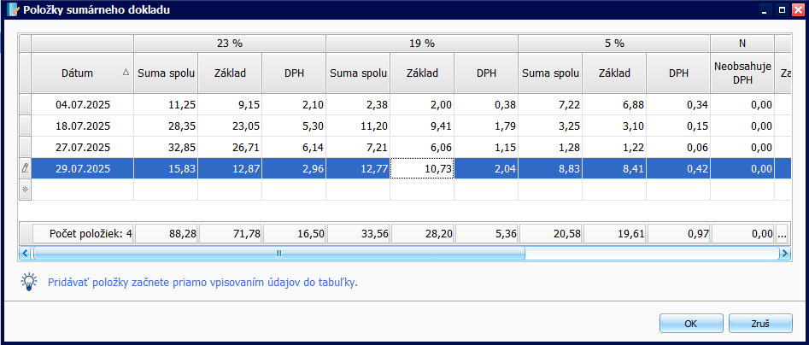
Task: Click the document icon in the title bar
Action: pos(12,10)
